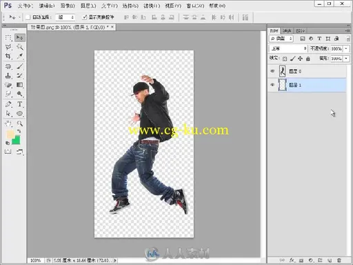The height and width of the screenshot is (265, 353).
Task: Hide layer 1 with its eye icon
Action: pyautogui.click(x=272, y=85)
